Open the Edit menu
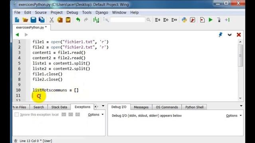The height and width of the screenshot is (143, 255). click(27, 12)
